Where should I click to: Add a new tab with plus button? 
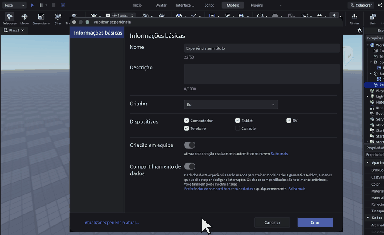tap(281, 5)
